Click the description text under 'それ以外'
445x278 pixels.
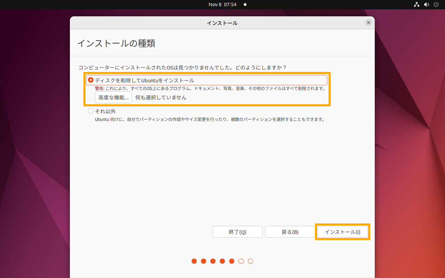point(210,120)
